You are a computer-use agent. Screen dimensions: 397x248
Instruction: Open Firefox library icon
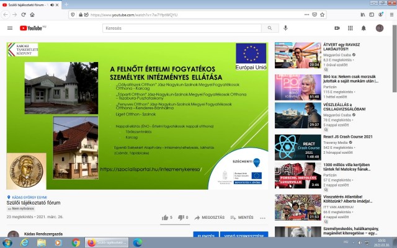click(x=363, y=15)
